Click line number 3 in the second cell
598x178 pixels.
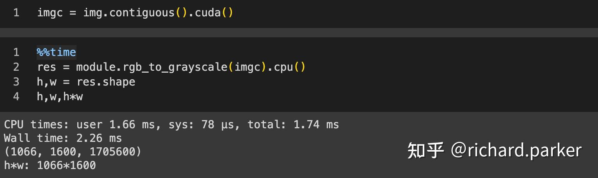[x=16, y=82]
